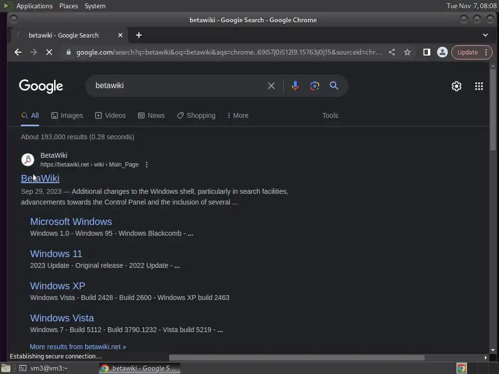Click Update Chrome button
Viewport: 499px width, 374px height.
pyautogui.click(x=467, y=52)
